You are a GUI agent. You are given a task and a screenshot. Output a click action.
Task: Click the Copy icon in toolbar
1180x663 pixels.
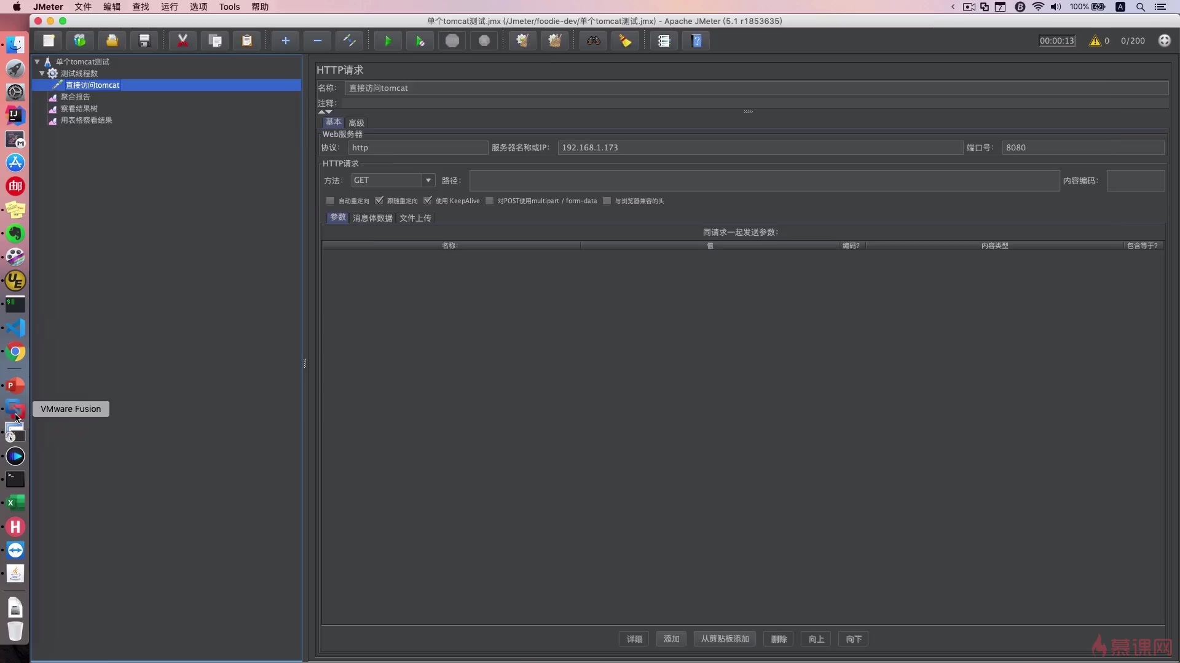(215, 41)
